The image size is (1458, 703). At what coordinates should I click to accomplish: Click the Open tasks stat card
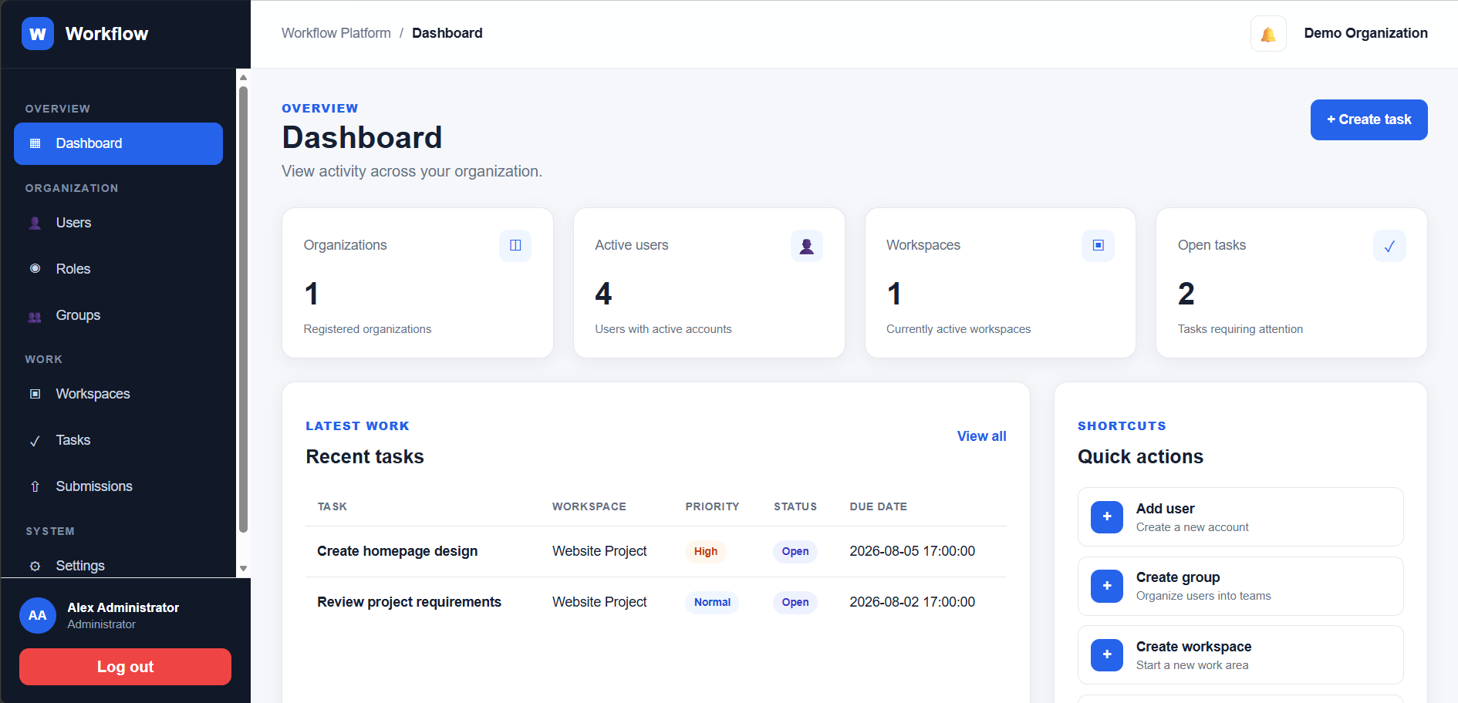[x=1291, y=283]
